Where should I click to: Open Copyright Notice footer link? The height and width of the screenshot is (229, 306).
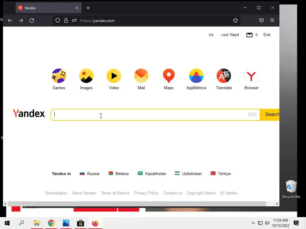point(201,193)
